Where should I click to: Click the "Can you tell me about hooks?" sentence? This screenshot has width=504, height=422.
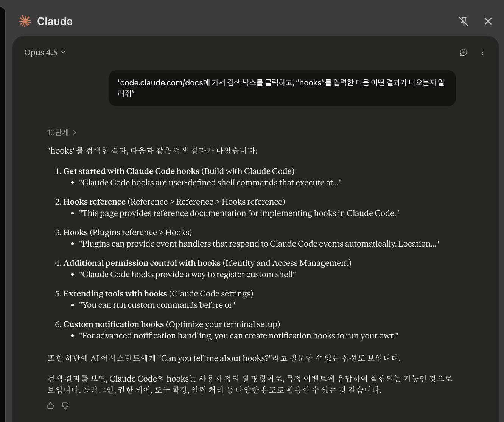click(x=224, y=358)
